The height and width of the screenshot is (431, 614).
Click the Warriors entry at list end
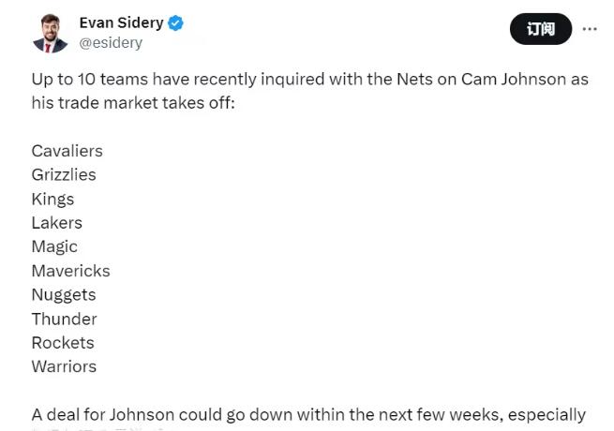[x=64, y=366]
